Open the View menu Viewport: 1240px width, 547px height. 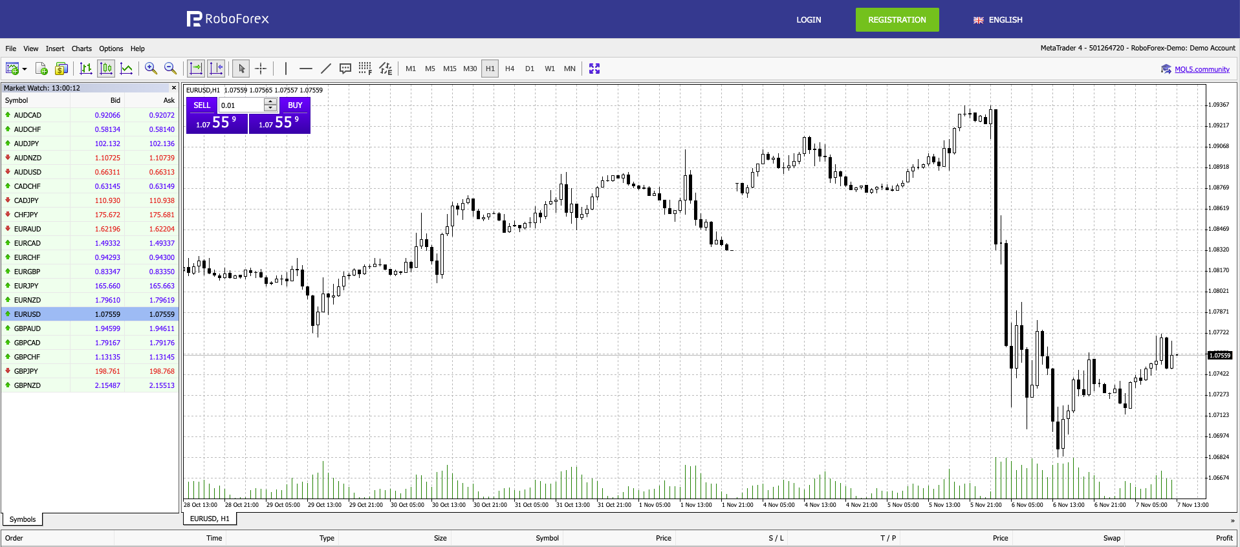pyautogui.click(x=31, y=48)
